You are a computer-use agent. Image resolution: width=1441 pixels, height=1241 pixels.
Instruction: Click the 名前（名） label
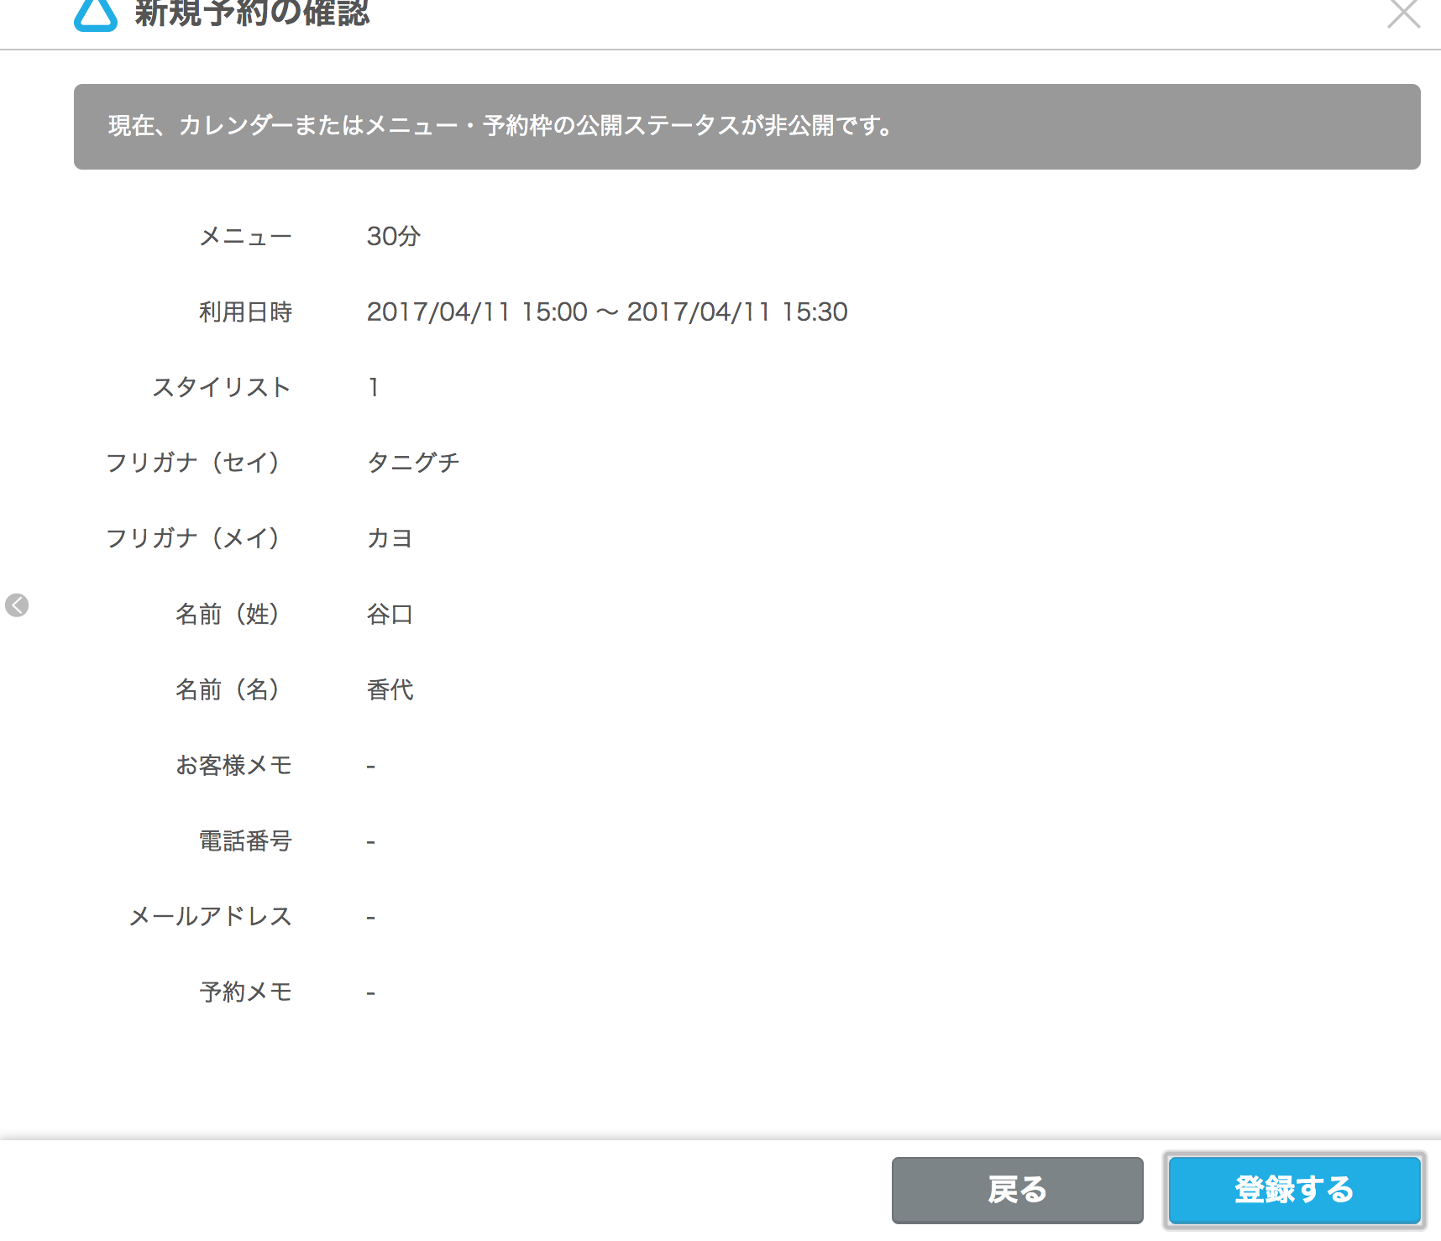pos(227,689)
